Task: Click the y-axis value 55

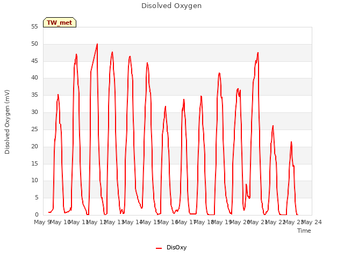Action: coord(34,27)
